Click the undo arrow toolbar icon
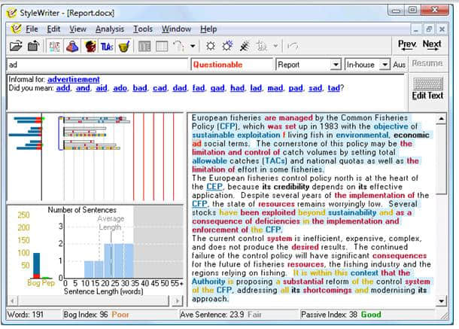Screen dimensions: 459x329 pyautogui.click(x=293, y=46)
